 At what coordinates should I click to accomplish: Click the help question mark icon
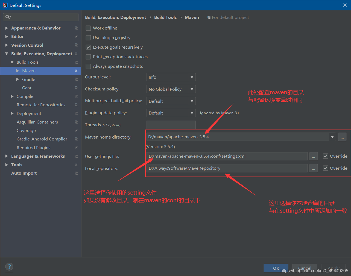click(9, 267)
